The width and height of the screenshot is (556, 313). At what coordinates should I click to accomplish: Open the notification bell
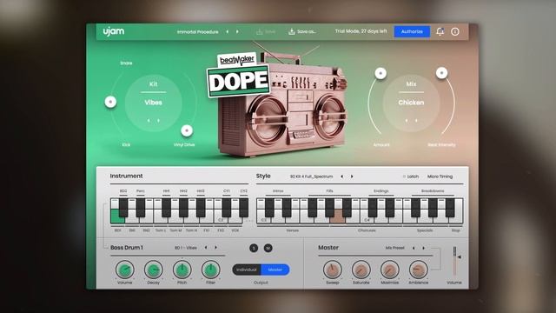coord(440,31)
